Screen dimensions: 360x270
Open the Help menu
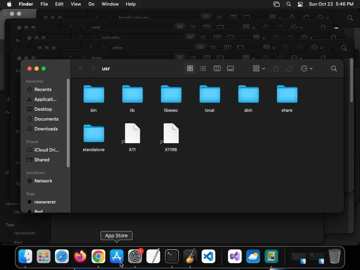click(x=131, y=4)
